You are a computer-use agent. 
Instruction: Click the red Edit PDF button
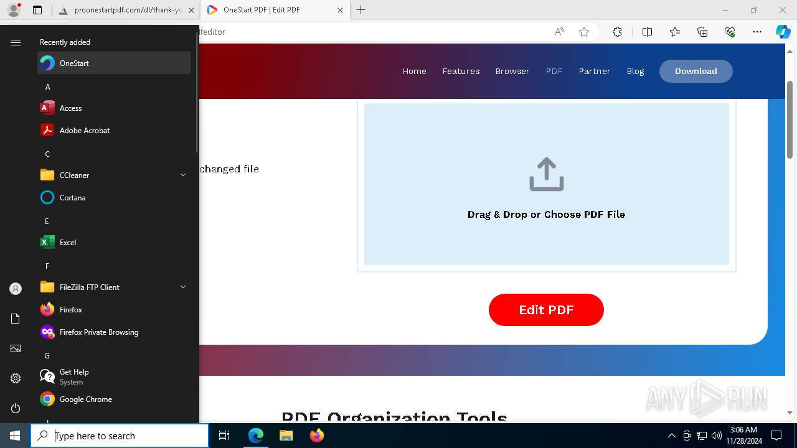(x=546, y=310)
